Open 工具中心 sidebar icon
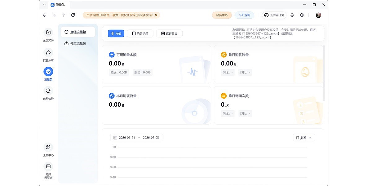372x186 pixels. [48, 148]
